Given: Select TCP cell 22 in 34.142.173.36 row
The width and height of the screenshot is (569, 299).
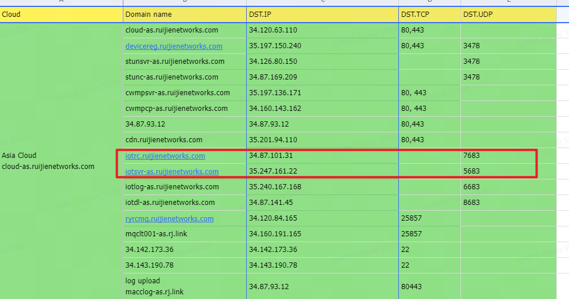Looking at the screenshot, I should (430, 249).
